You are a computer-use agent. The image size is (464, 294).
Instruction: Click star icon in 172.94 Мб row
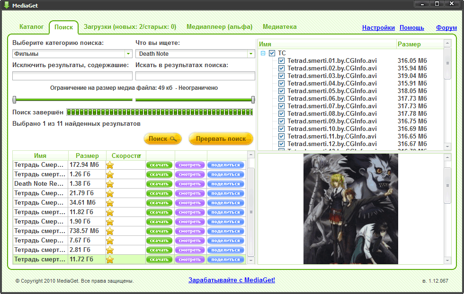click(x=110, y=165)
